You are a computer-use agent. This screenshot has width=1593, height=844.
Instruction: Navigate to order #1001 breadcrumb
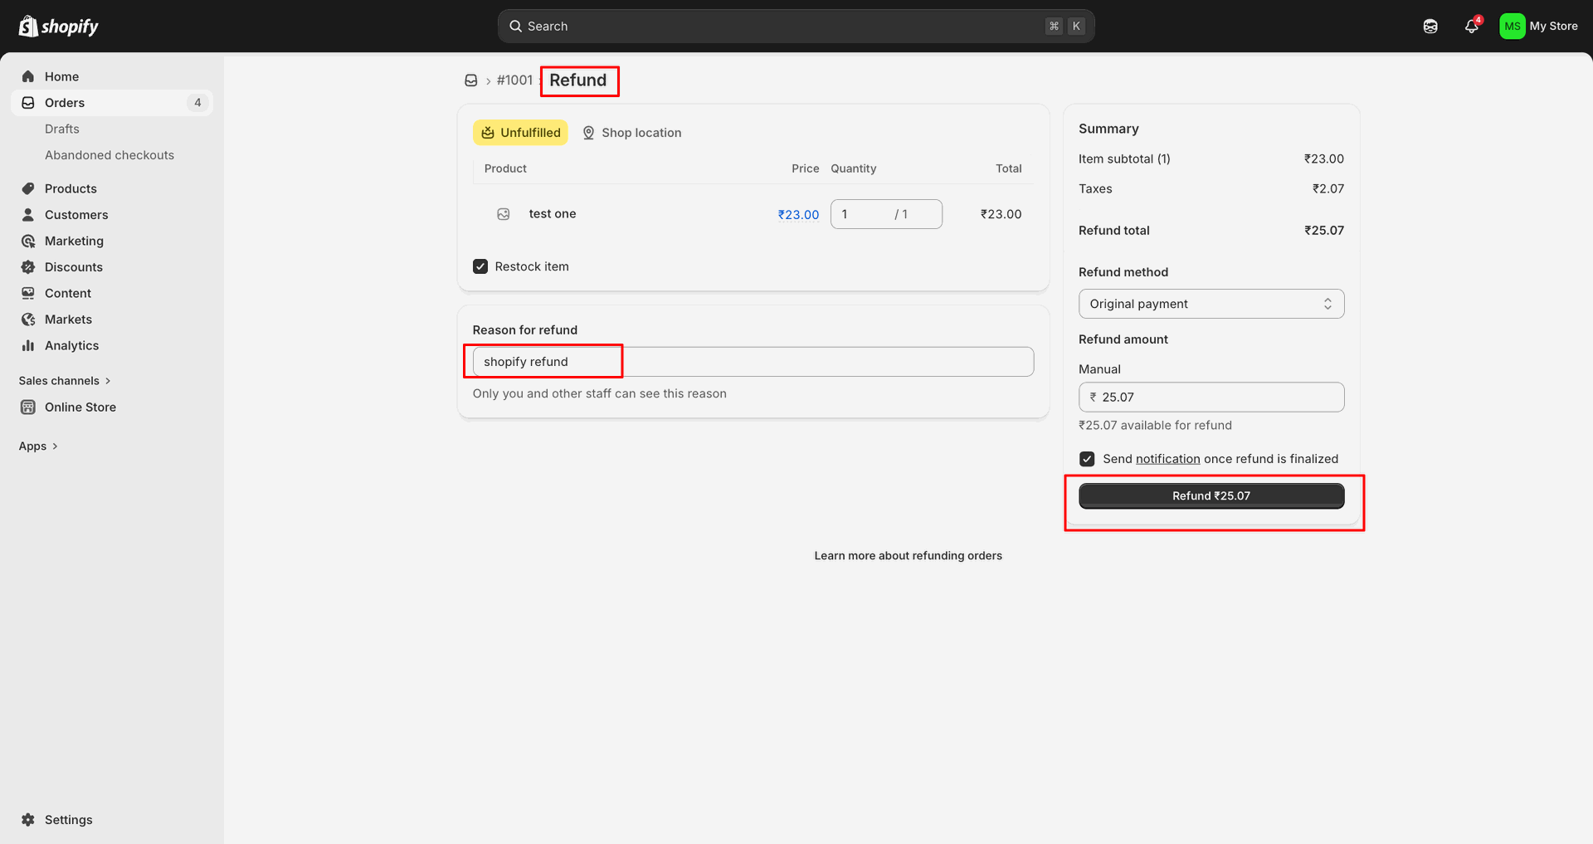pyautogui.click(x=514, y=80)
